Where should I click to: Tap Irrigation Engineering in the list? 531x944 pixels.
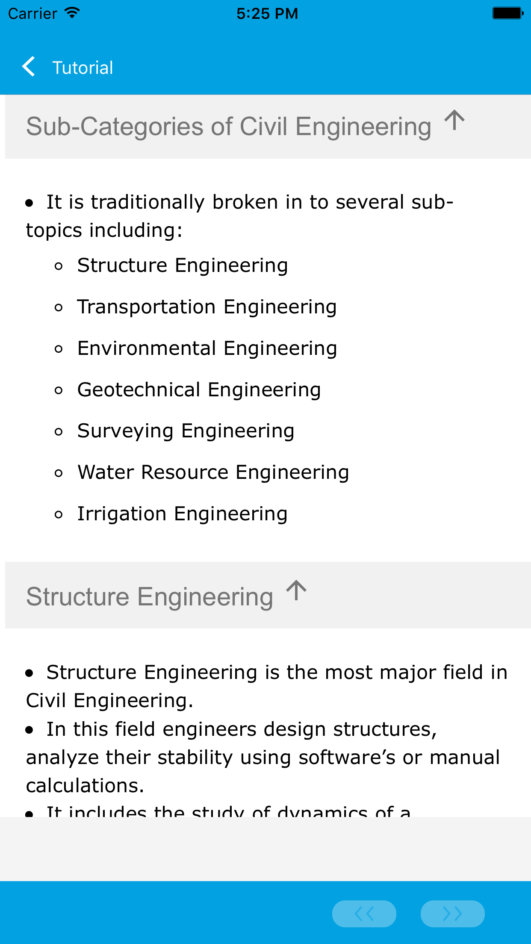[182, 514]
